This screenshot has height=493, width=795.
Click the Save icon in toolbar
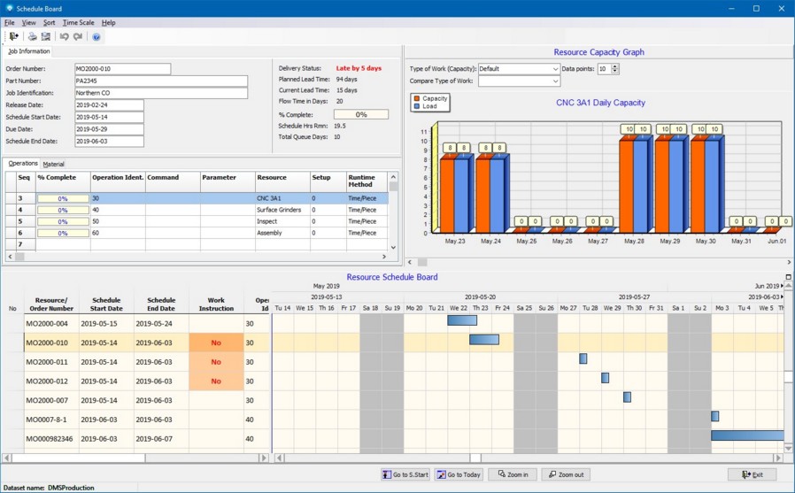click(x=46, y=36)
